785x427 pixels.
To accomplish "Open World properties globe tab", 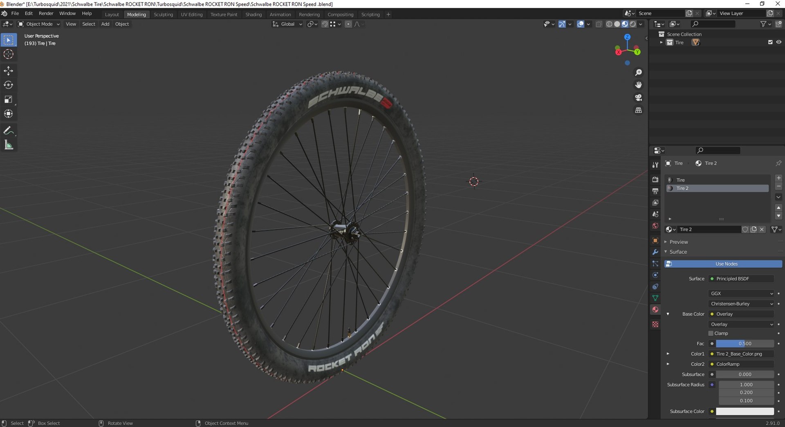I will [655, 226].
